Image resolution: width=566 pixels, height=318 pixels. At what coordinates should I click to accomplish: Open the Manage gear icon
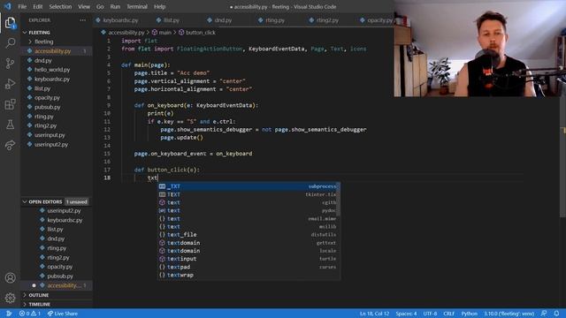[x=10, y=298]
